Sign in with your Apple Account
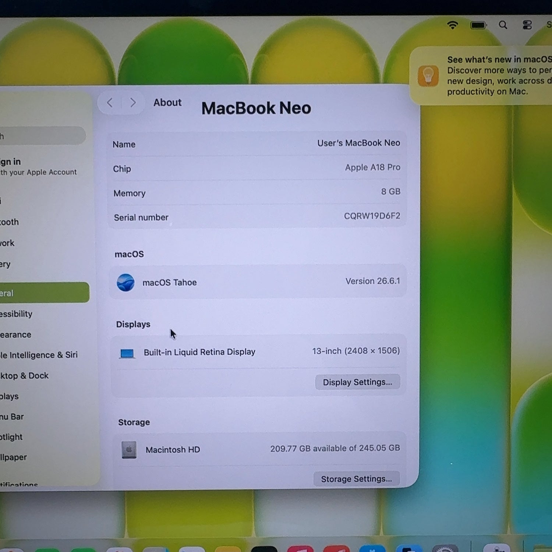Image resolution: width=552 pixels, height=552 pixels. click(x=38, y=167)
